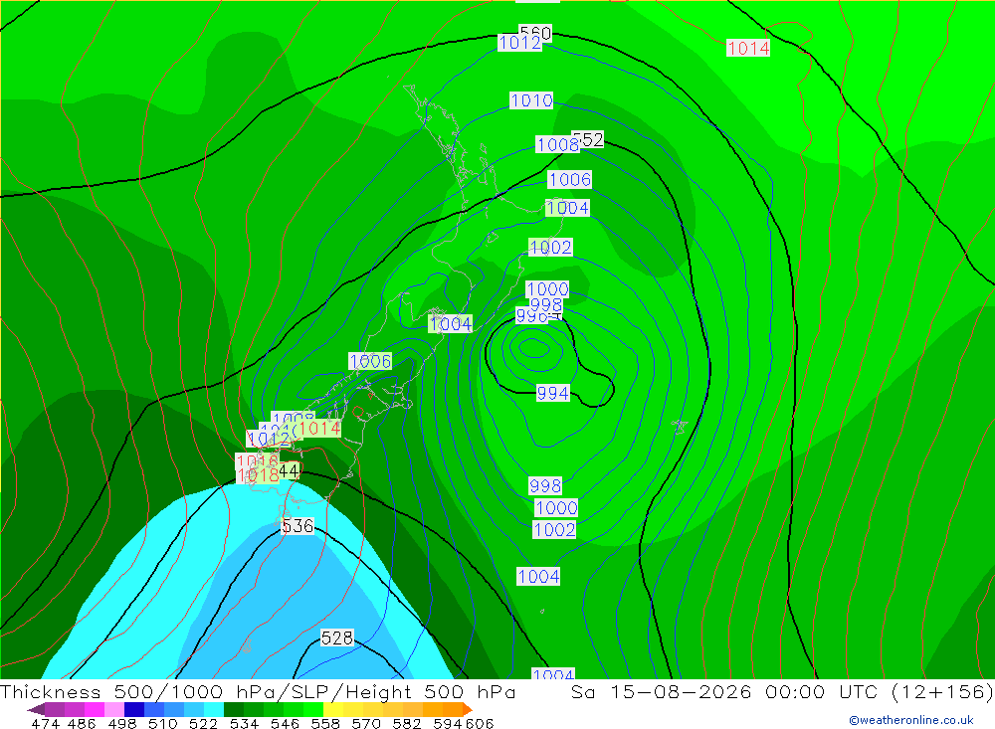Select the 606 legend value
Viewport: 995px width, 729px height.
tap(480, 723)
